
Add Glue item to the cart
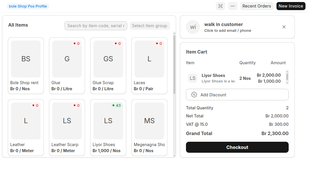coord(67,65)
